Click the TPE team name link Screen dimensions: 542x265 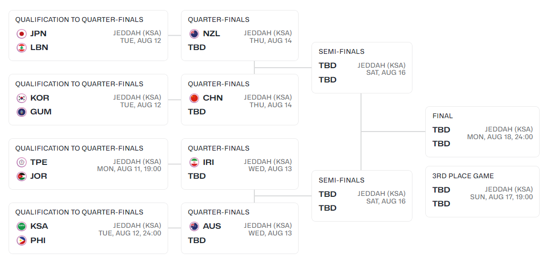click(39, 163)
